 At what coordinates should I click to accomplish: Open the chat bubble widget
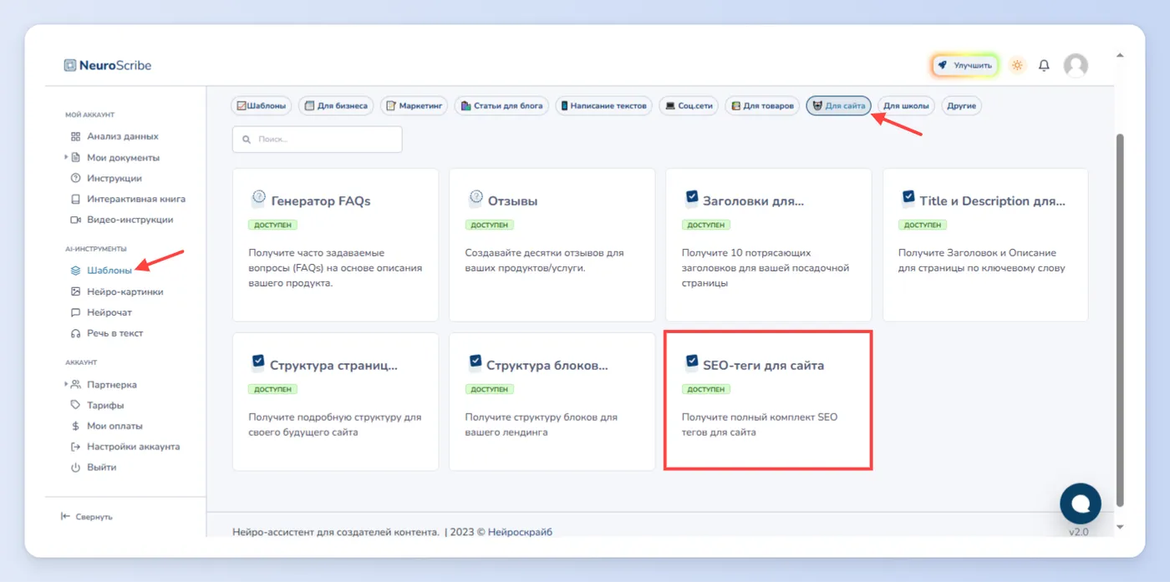[x=1081, y=503]
